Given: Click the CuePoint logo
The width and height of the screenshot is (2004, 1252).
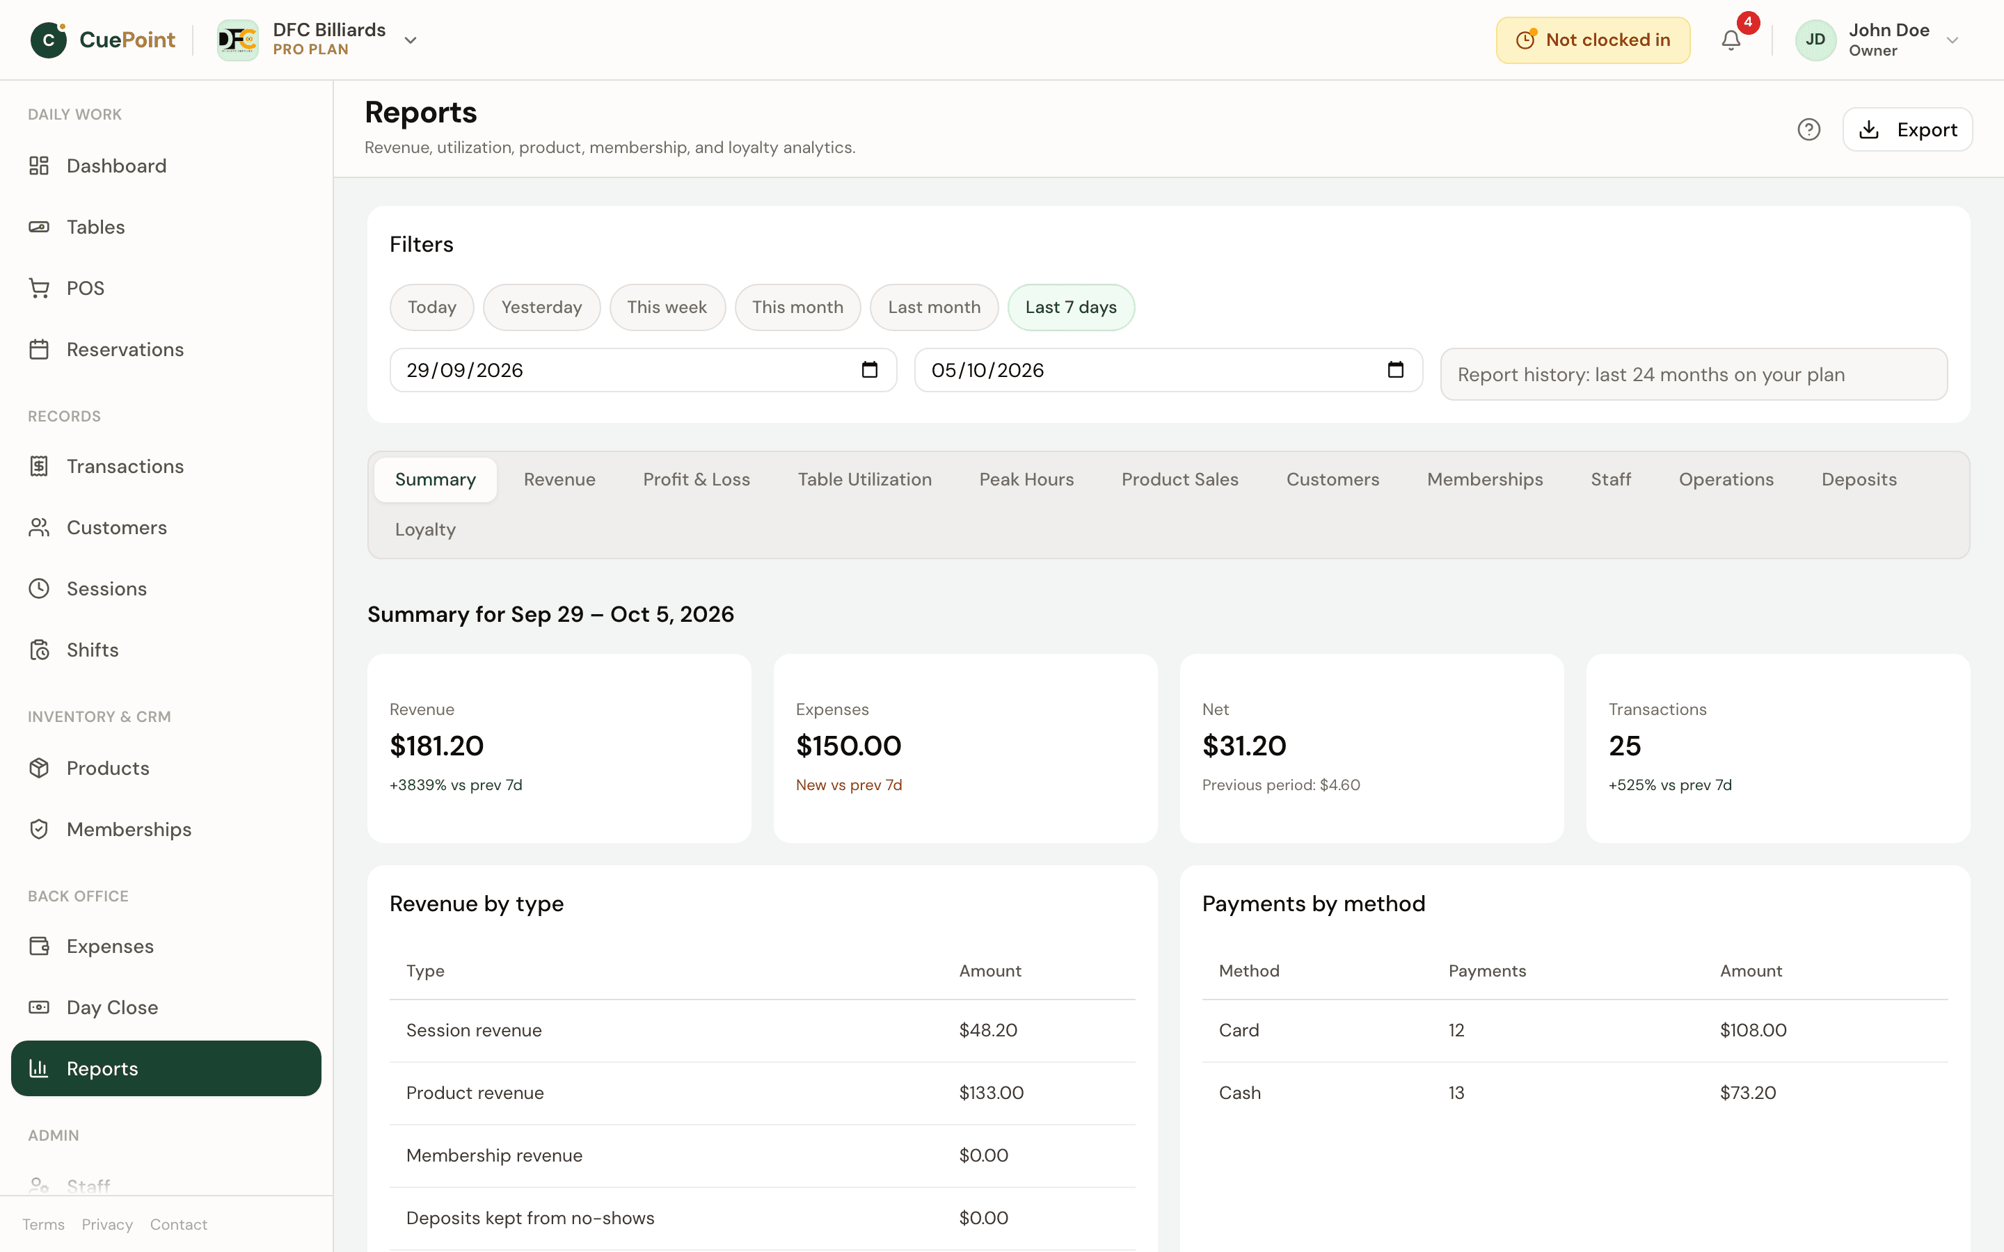Looking at the screenshot, I should coord(103,40).
